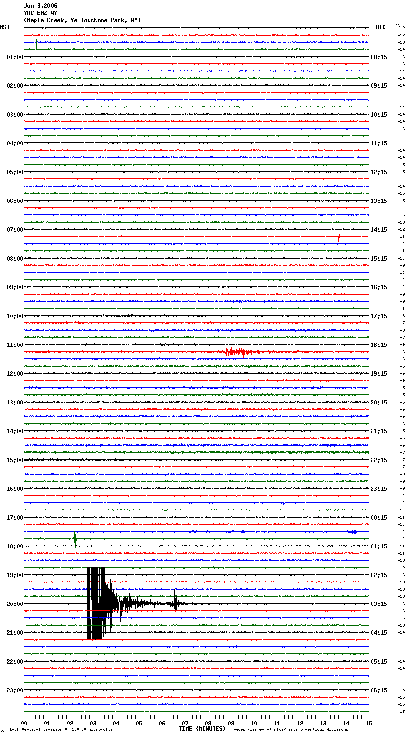Select the 03:00 MST time label
This screenshot has height=736, width=407.
click(15, 115)
